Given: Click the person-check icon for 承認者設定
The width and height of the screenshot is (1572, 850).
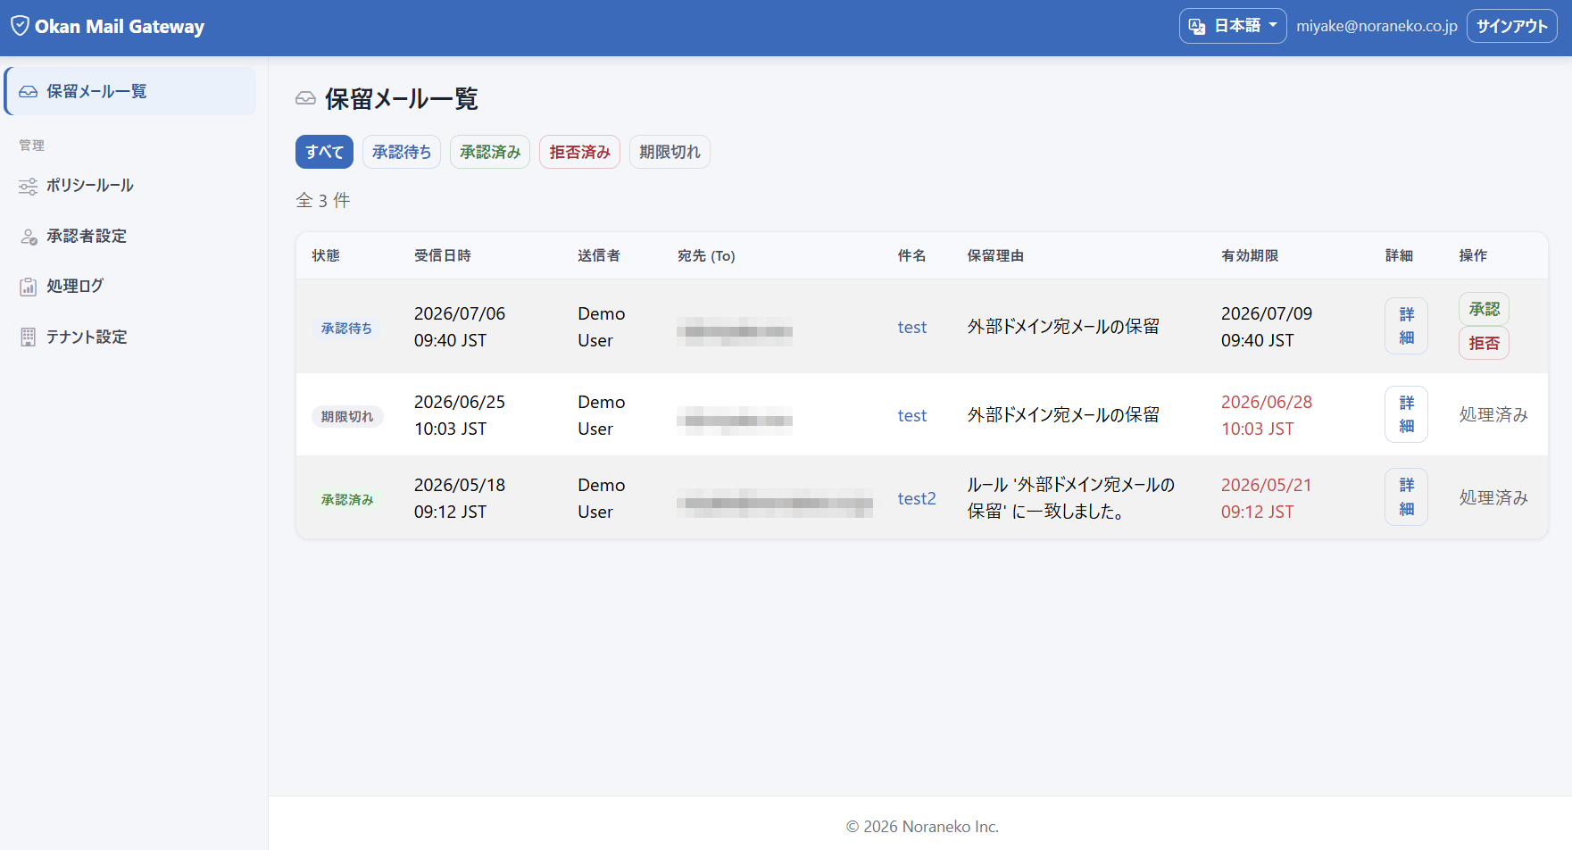Looking at the screenshot, I should 29,237.
